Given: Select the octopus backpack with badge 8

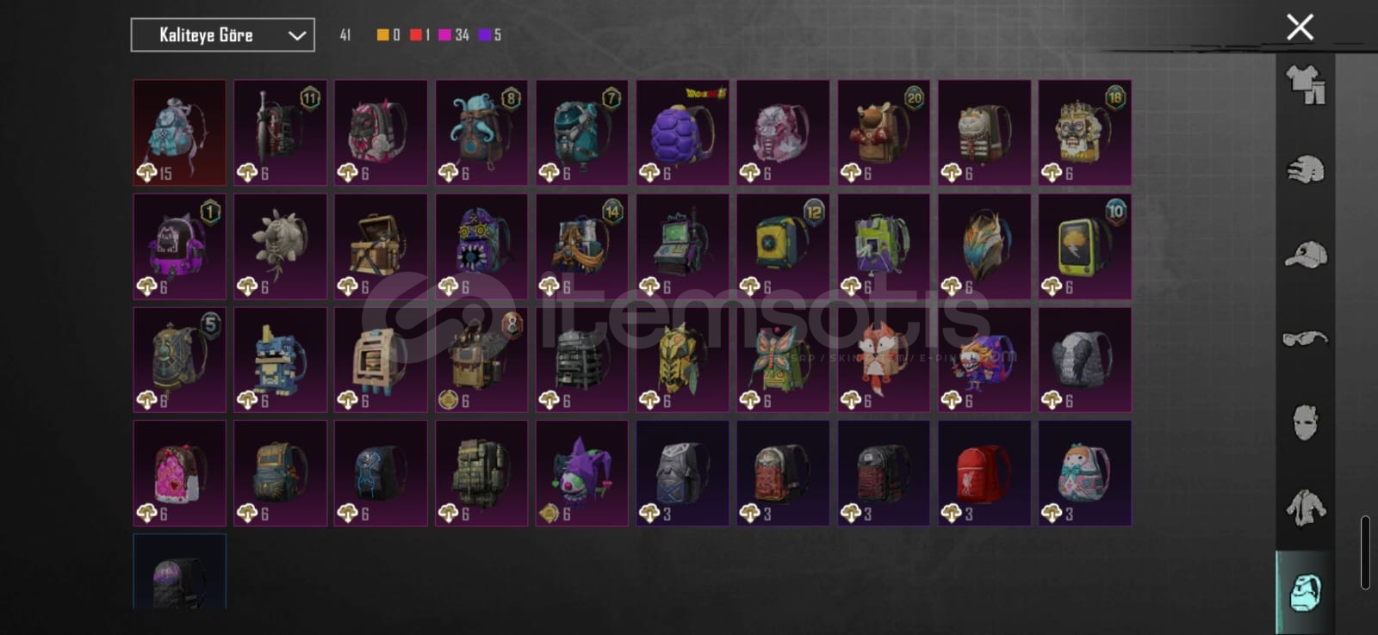Looking at the screenshot, I should point(481,133).
